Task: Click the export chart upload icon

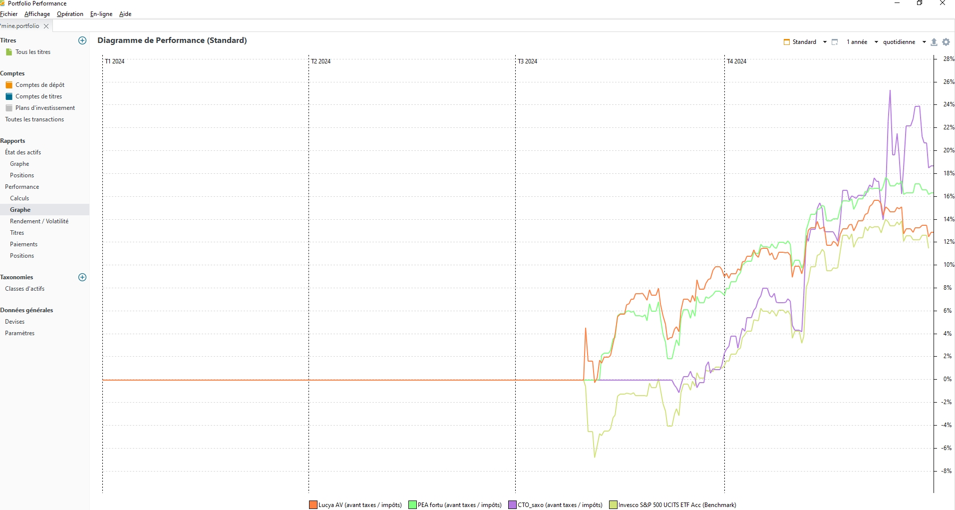Action: tap(934, 42)
